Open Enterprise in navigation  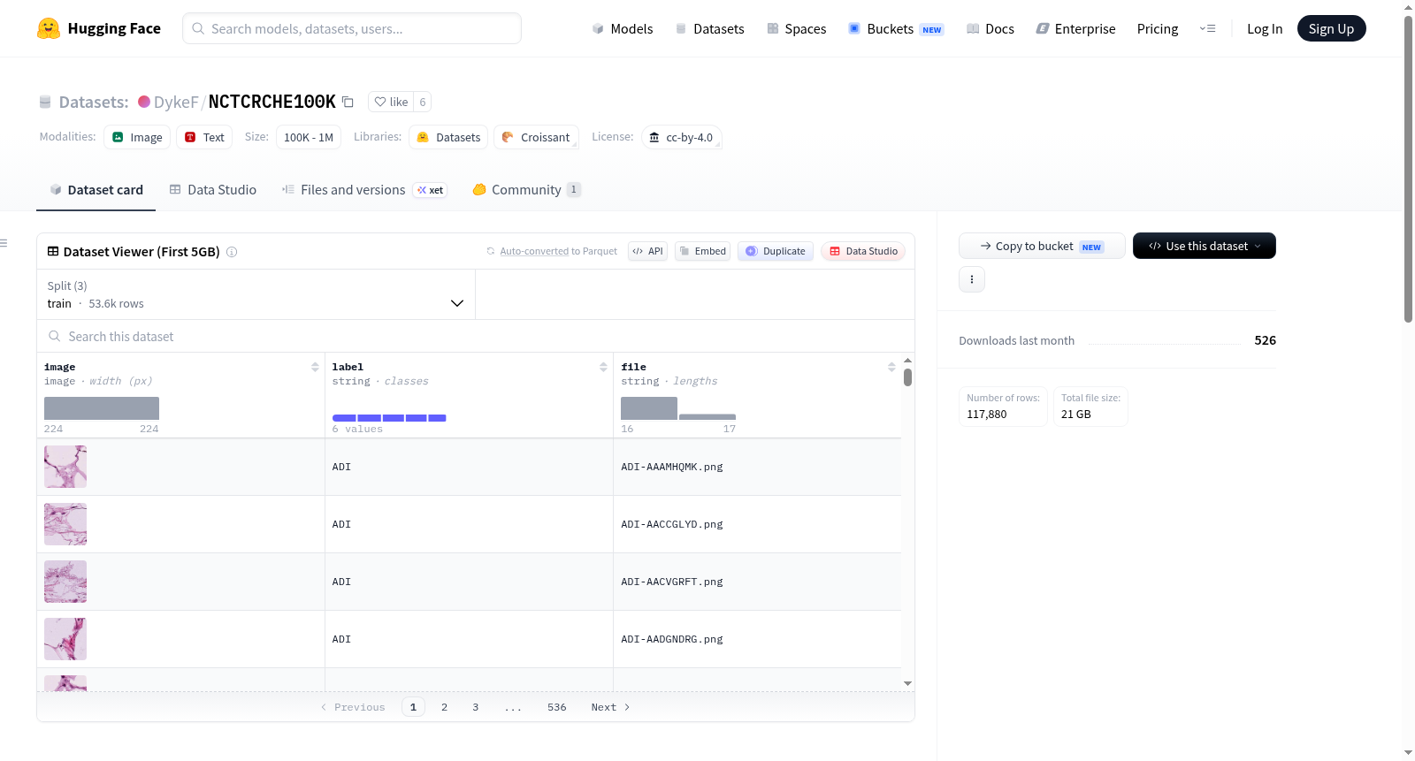pyautogui.click(x=1076, y=28)
